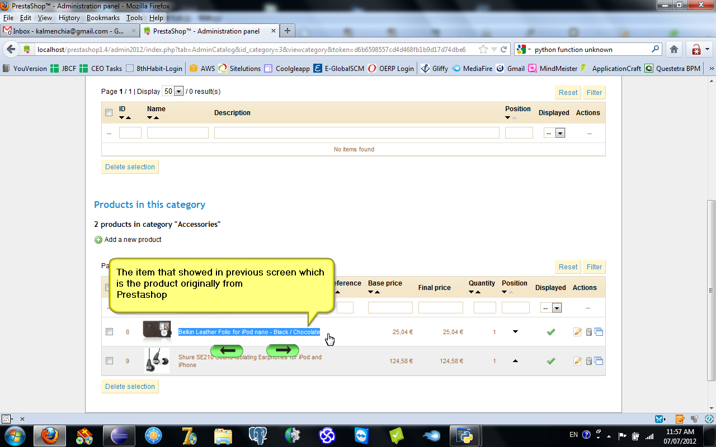Image resolution: width=716 pixels, height=447 pixels.
Task: Click the Belkin product thumbnail image
Action: coord(157,331)
